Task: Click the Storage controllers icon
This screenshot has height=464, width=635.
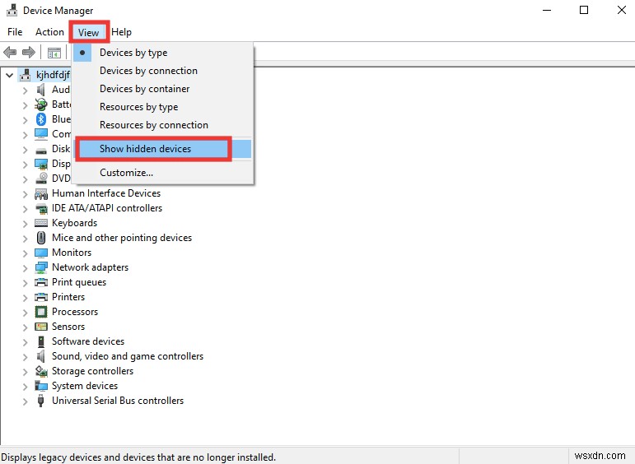Action: tap(41, 371)
